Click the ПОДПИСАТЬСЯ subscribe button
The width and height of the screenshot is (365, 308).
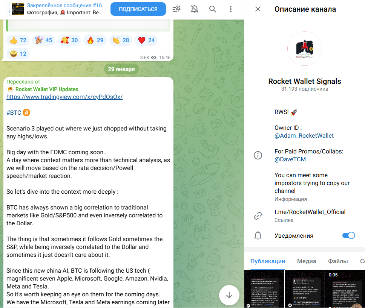138,9
